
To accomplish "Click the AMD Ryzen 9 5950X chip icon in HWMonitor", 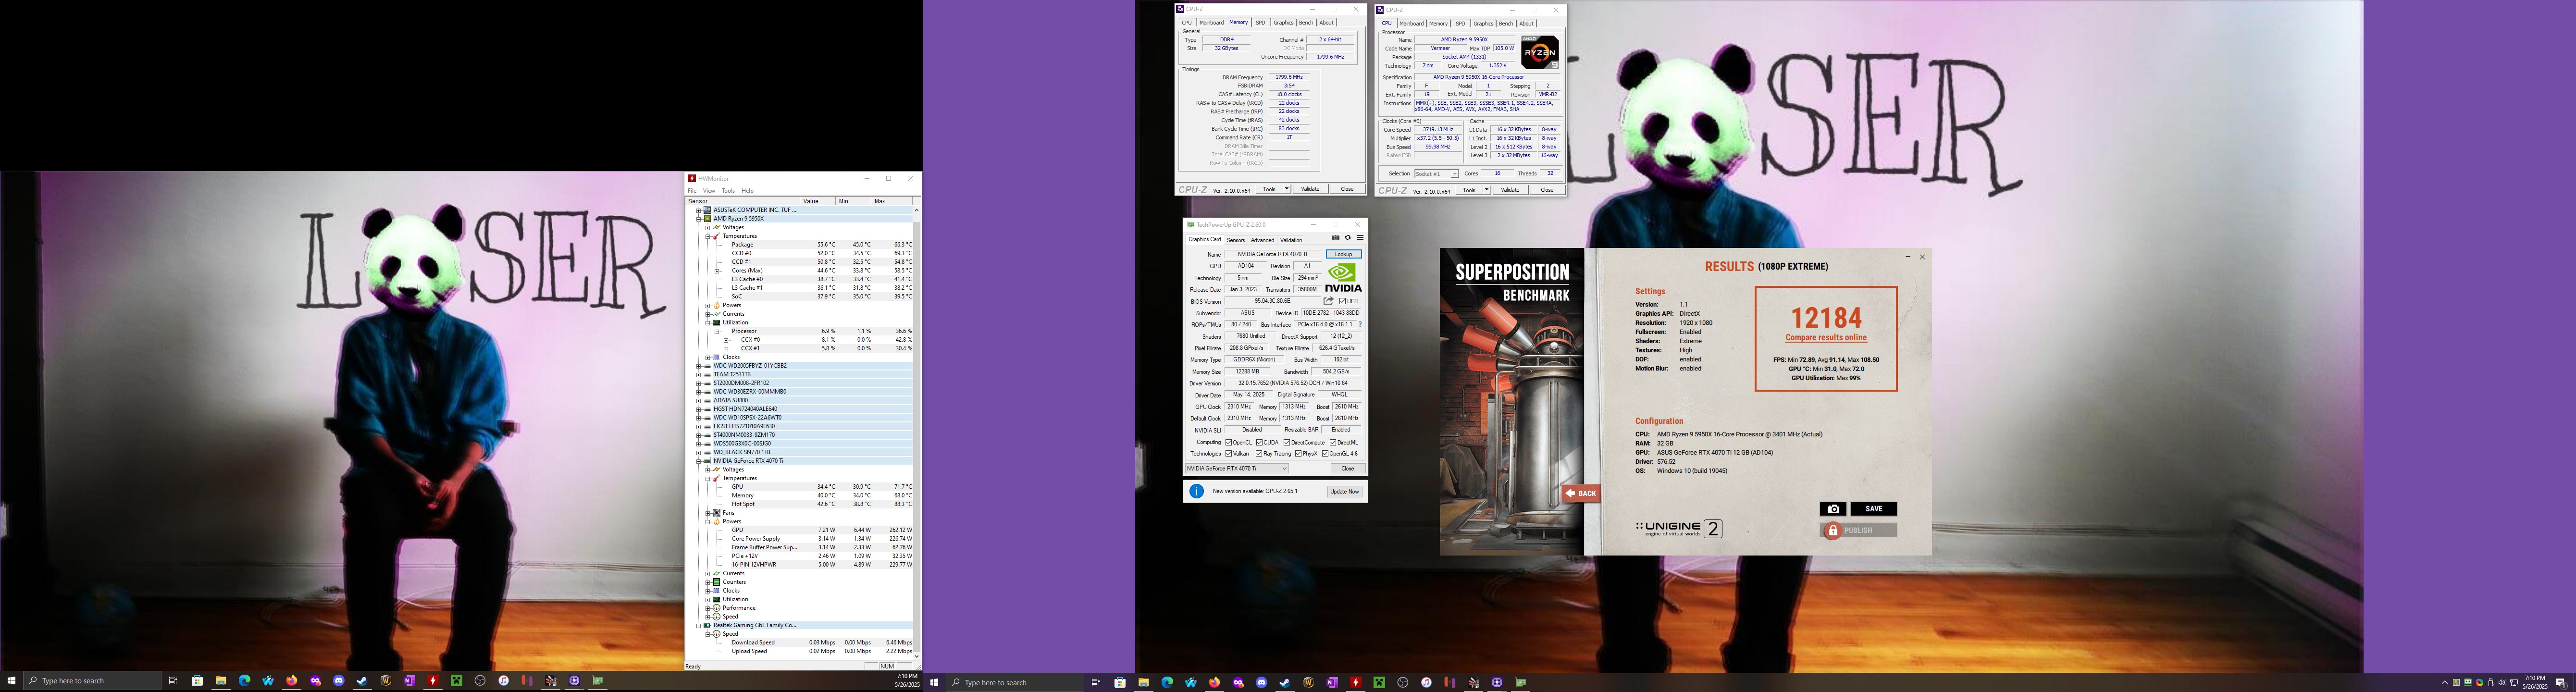I will [x=708, y=219].
